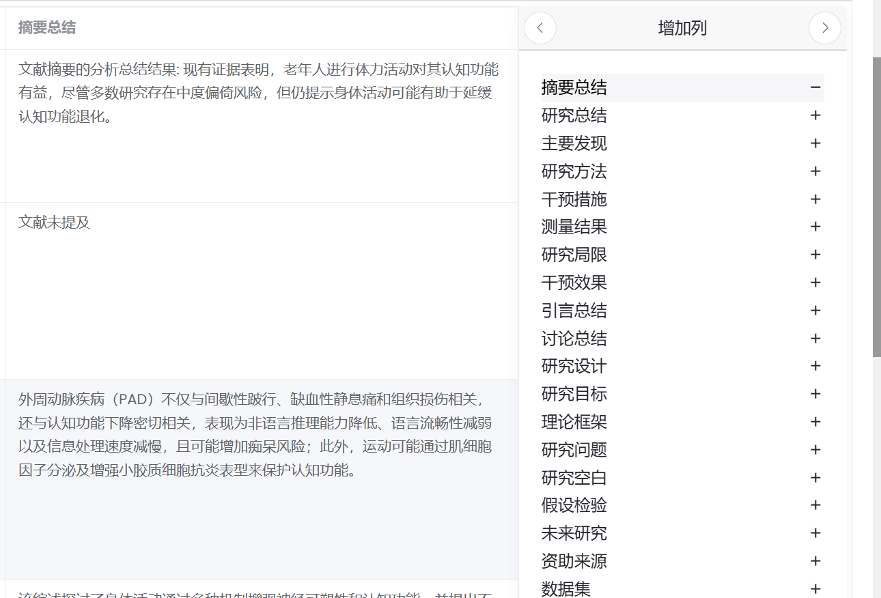Toggle on the 研究总结 column
Image resolution: width=881 pixels, height=598 pixels.
(815, 115)
